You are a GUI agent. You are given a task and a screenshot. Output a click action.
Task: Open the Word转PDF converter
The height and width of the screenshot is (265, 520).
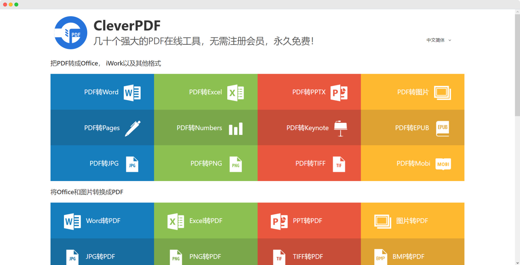click(x=102, y=221)
